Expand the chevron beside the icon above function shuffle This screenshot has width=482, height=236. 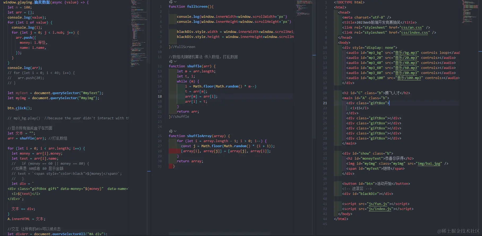coord(175,62)
